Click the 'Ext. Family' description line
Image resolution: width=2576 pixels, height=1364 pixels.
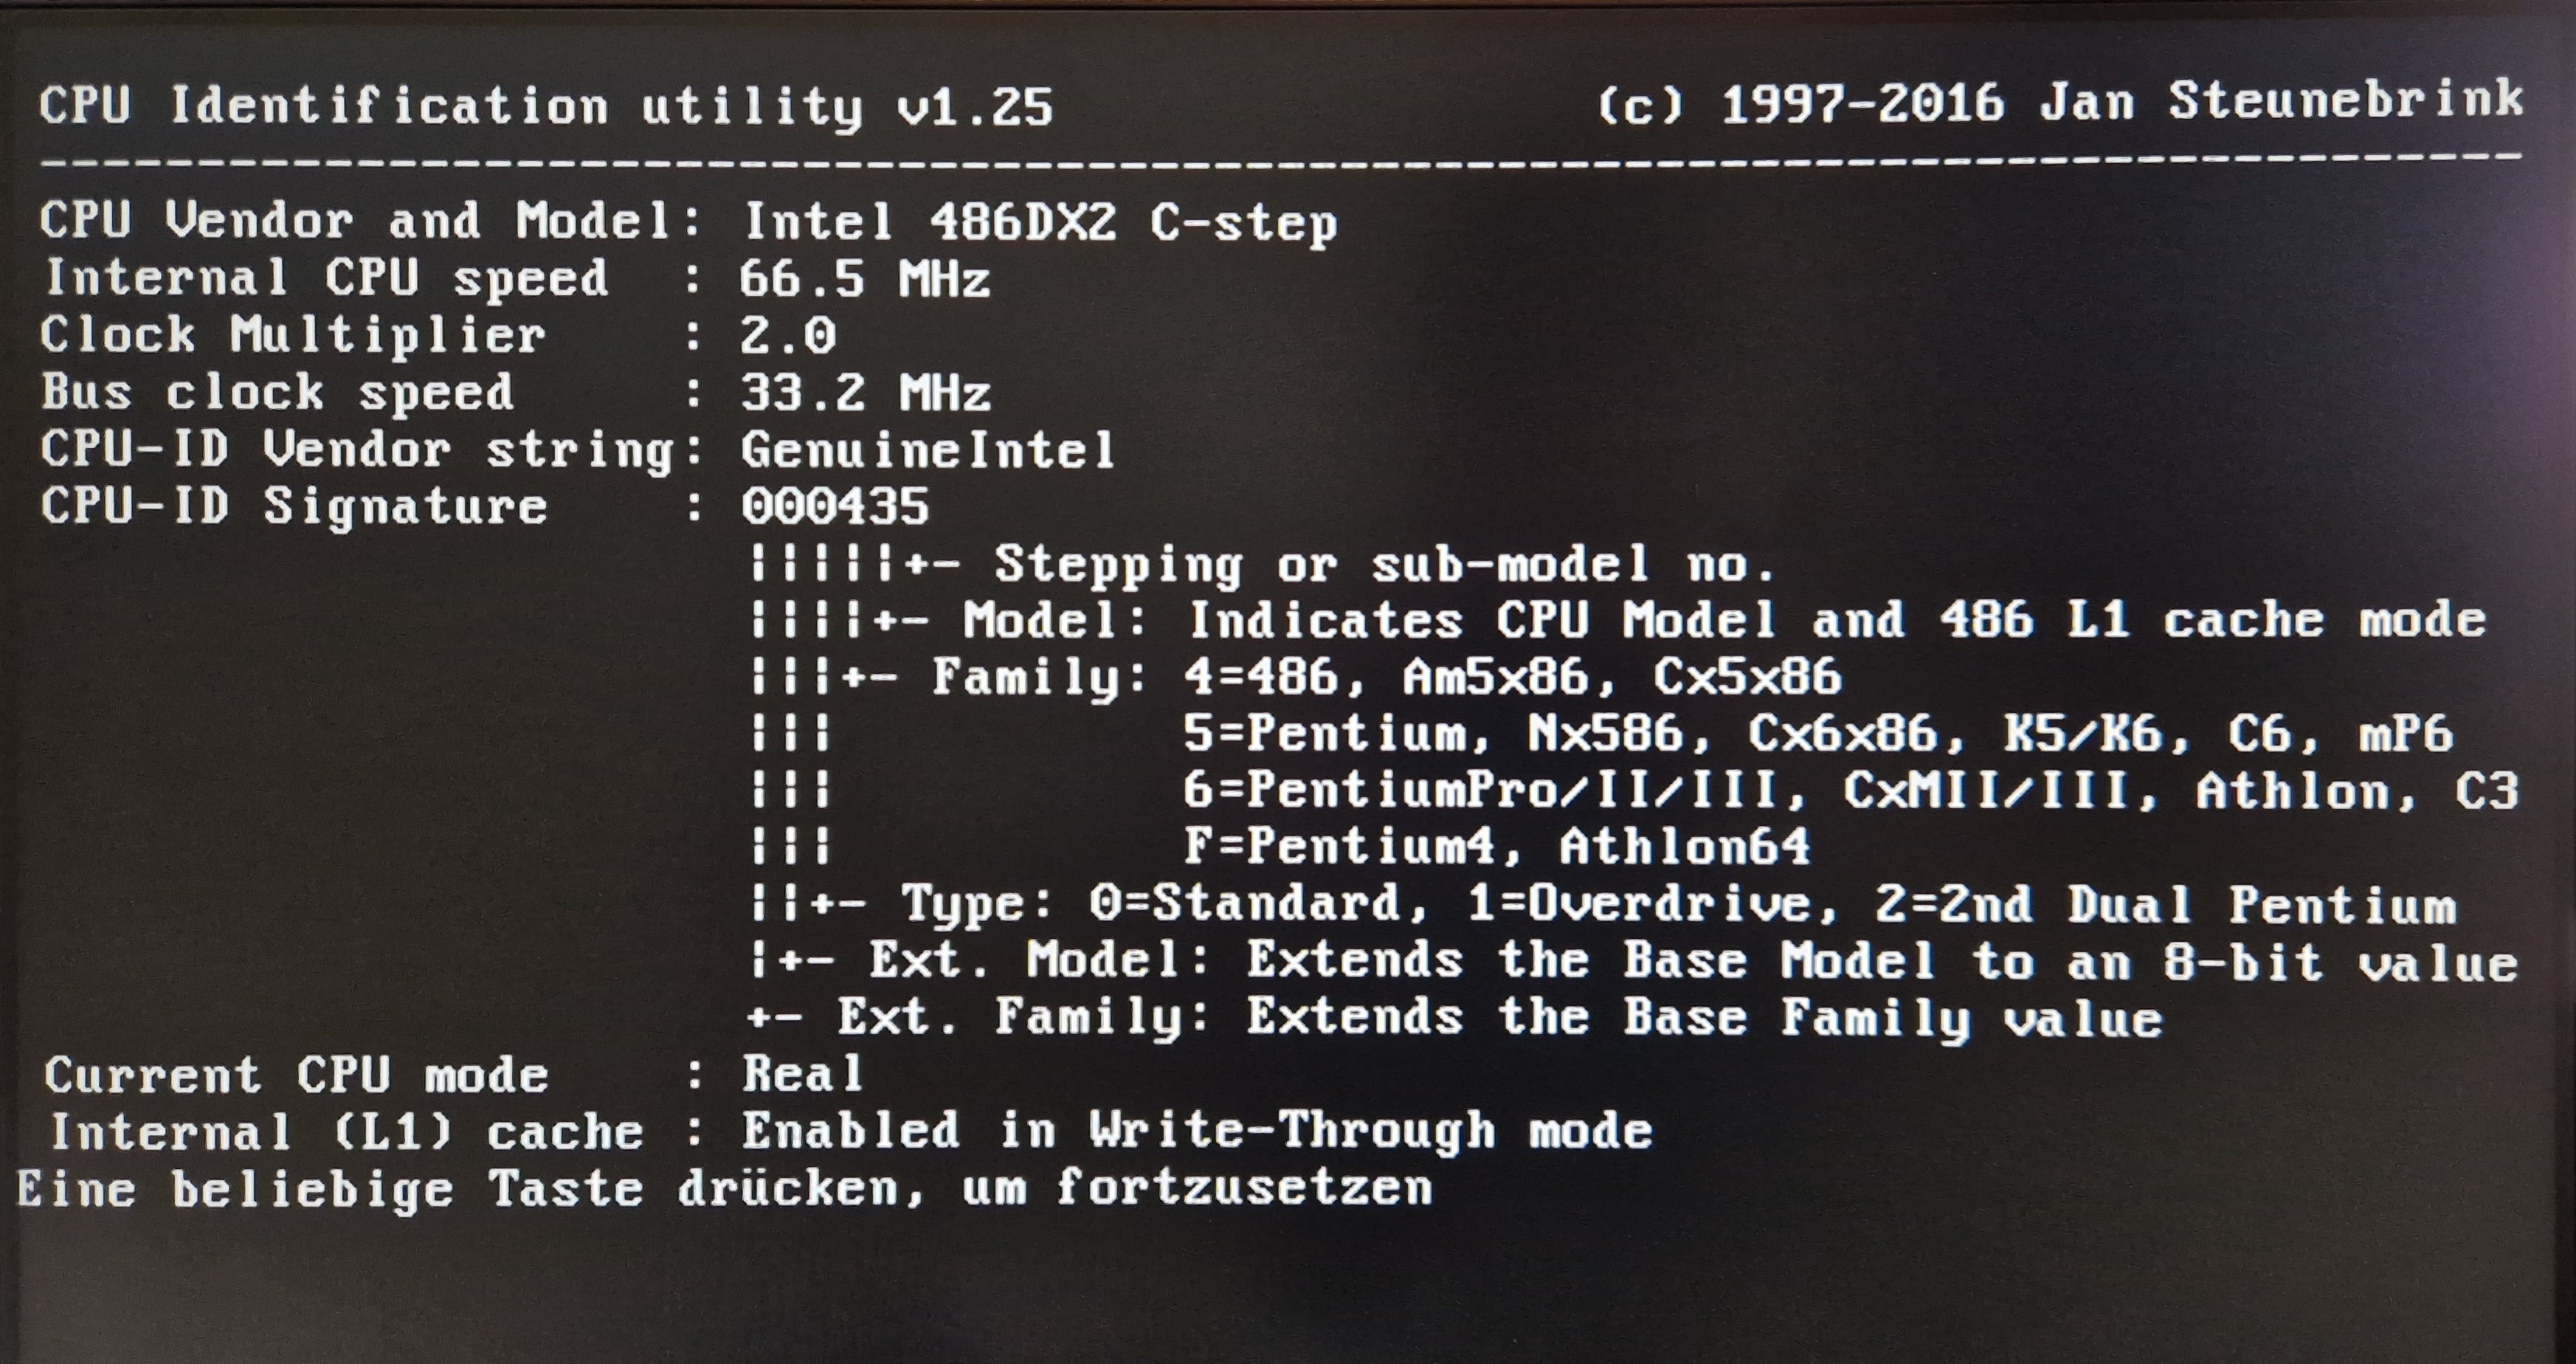click(x=1456, y=1018)
